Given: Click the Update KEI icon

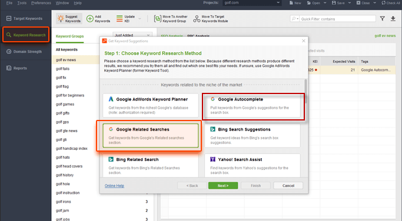Looking at the screenshot, I should [x=119, y=19].
